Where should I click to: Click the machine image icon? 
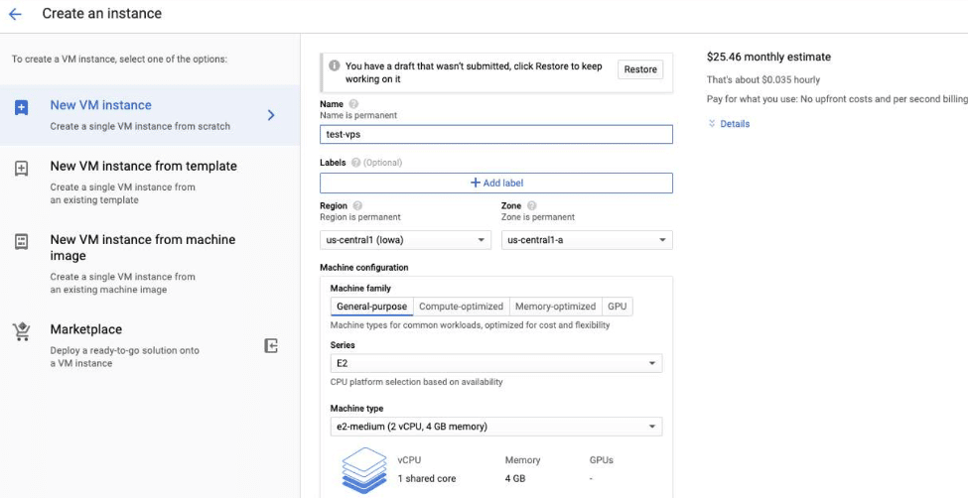coord(21,242)
